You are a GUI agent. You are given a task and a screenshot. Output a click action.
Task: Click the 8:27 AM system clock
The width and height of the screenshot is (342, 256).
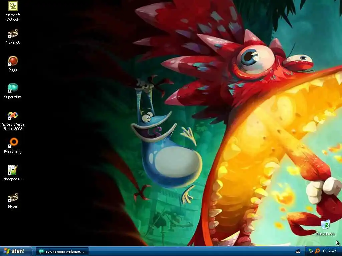(x=330, y=251)
